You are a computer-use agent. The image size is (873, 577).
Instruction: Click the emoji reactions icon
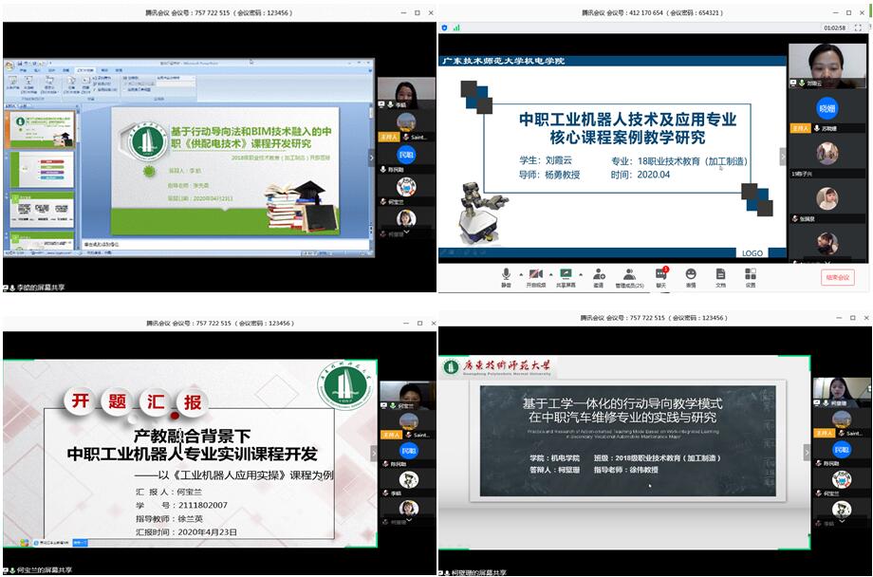(690, 274)
